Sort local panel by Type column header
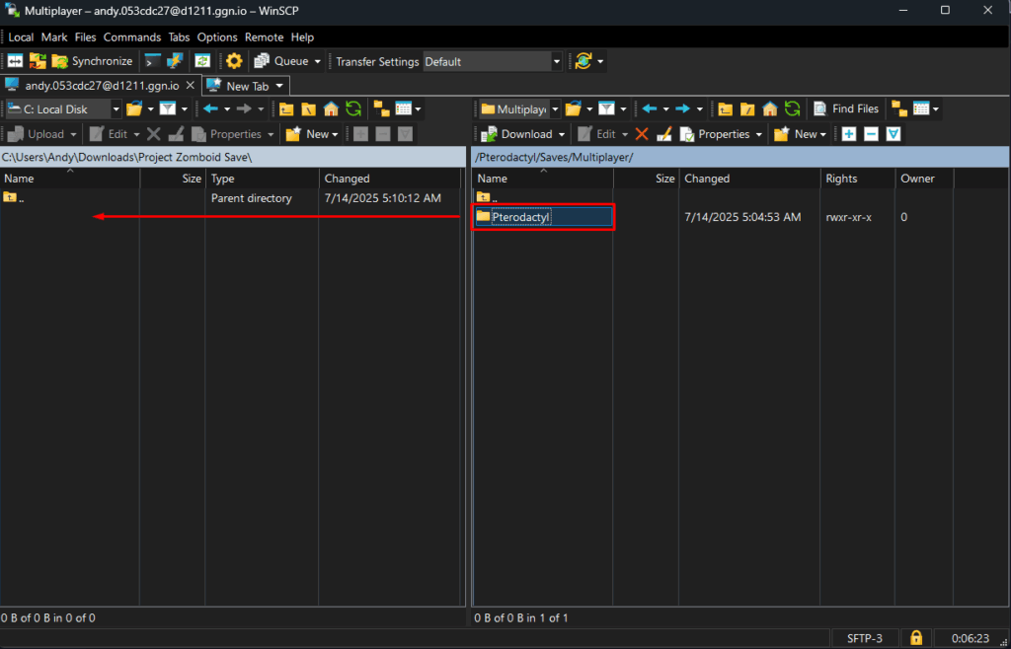The height and width of the screenshot is (649, 1011). coord(262,179)
